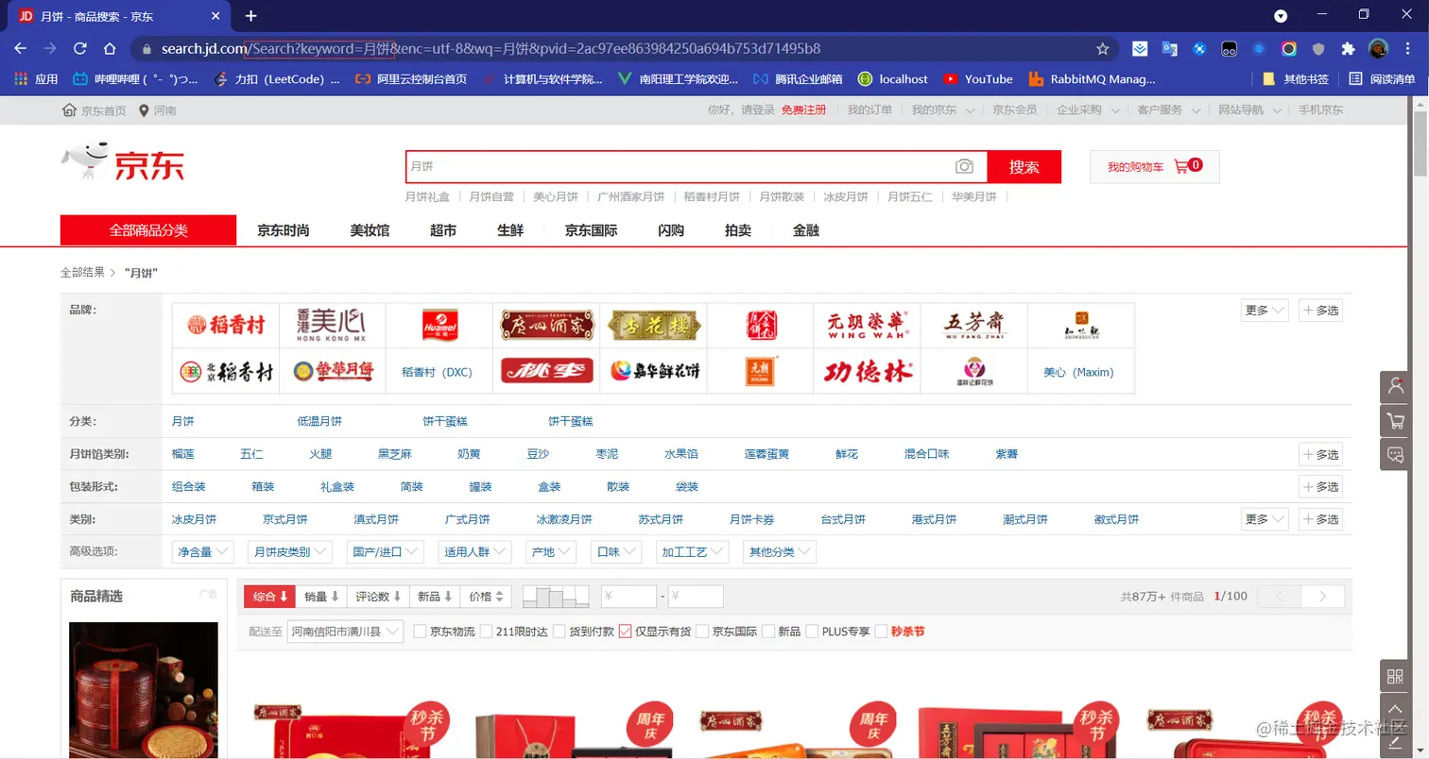Filter by 五仁 filling type

point(251,454)
